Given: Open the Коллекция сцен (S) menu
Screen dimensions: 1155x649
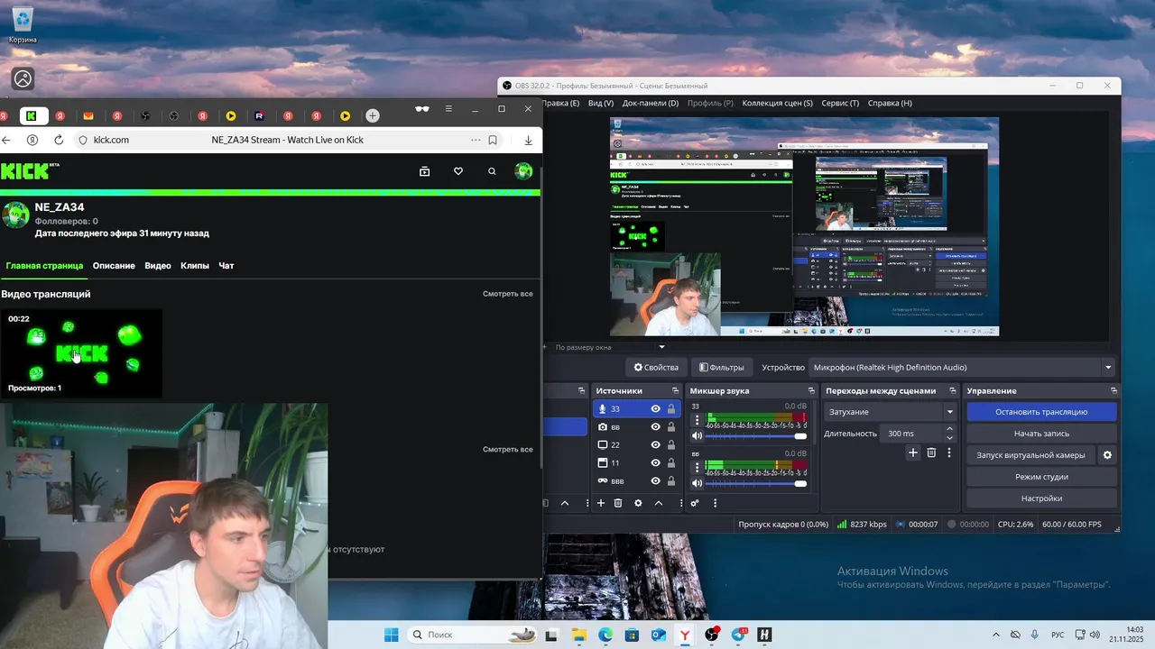Looking at the screenshot, I should pos(777,103).
